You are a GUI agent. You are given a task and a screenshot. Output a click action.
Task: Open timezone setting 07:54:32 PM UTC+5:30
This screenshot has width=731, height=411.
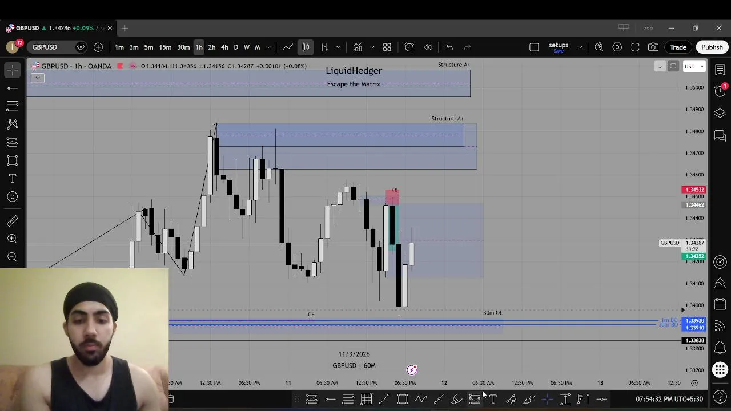669,399
